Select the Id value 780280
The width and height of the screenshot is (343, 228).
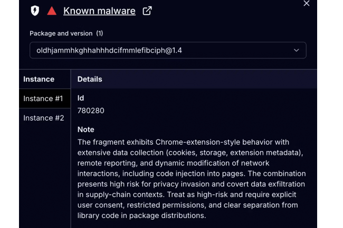(x=91, y=111)
